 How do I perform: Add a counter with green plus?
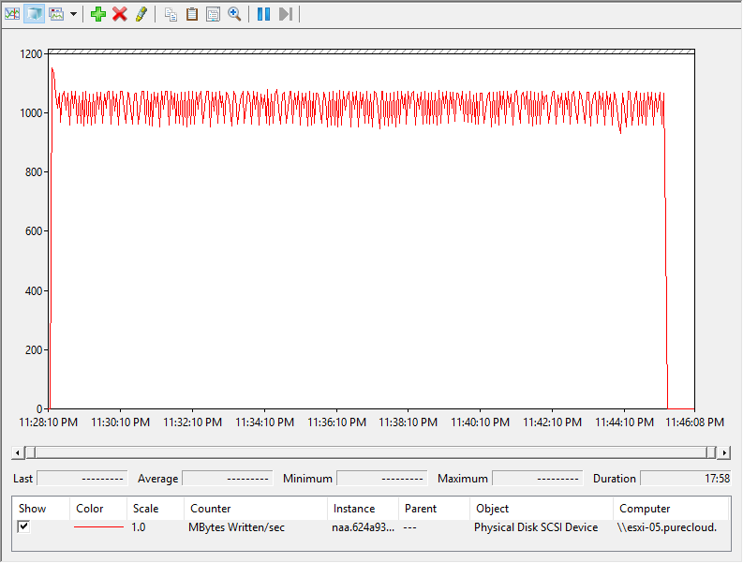click(98, 14)
